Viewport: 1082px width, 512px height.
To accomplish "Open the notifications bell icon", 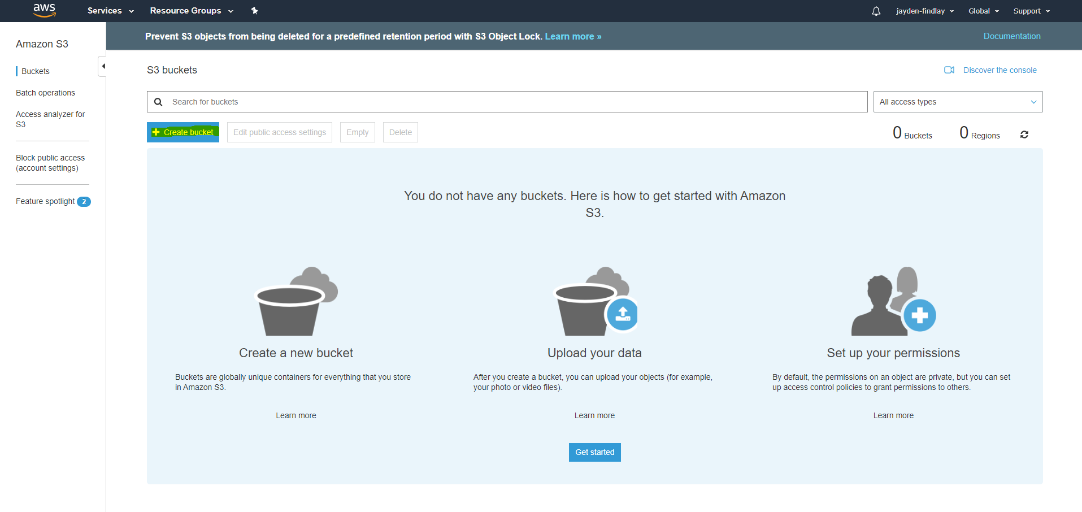I will 875,11.
